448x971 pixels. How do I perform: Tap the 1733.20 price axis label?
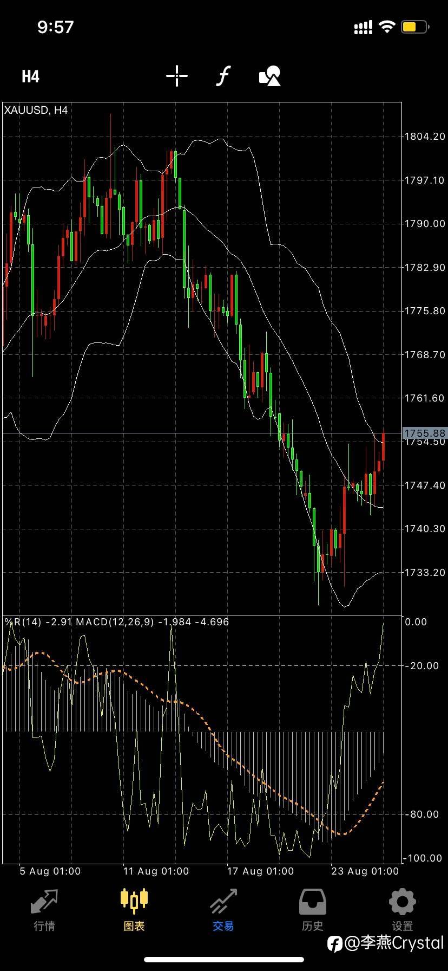(x=425, y=572)
